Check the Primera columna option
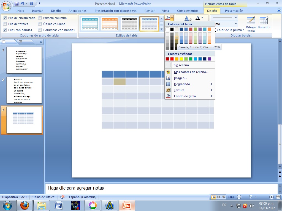This screenshot has width=282, height=211. [40, 18]
